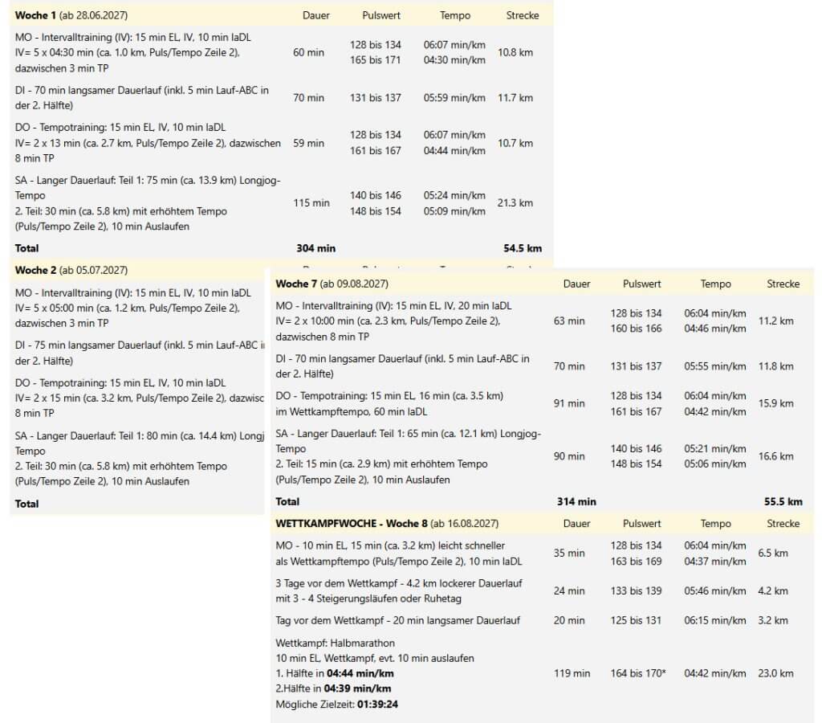822x723 pixels.
Task: Click the '163 bis 169' pulse value
Action: point(636,562)
